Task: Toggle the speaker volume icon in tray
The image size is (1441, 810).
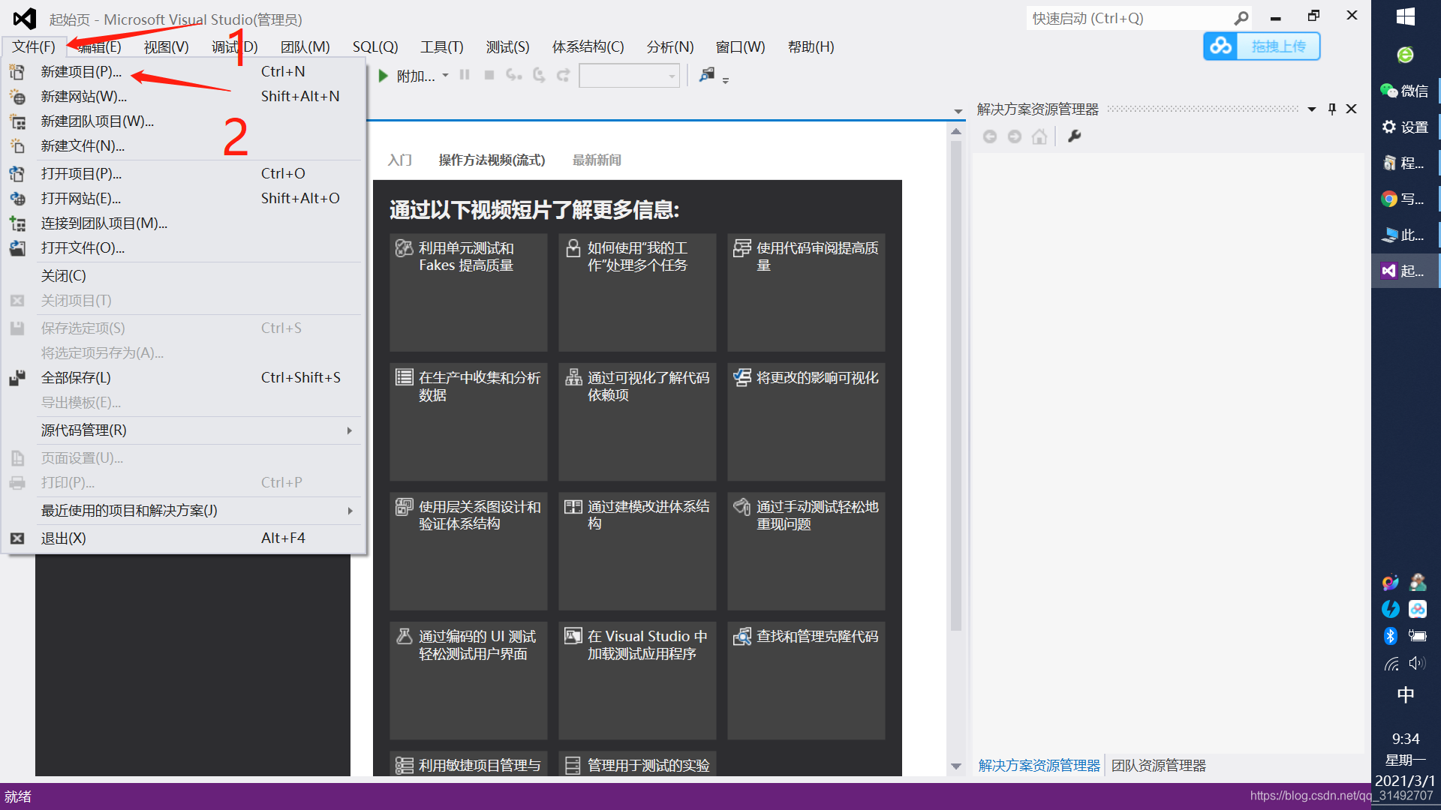Action: 1418,663
